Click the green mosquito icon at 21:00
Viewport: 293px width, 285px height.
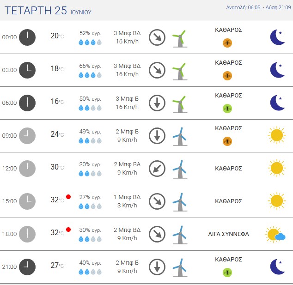[x=227, y=273]
